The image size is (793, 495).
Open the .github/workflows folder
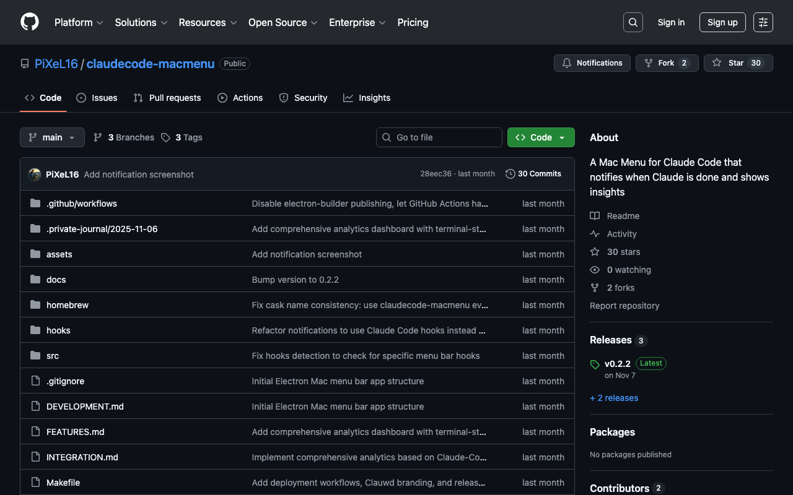[81, 204]
